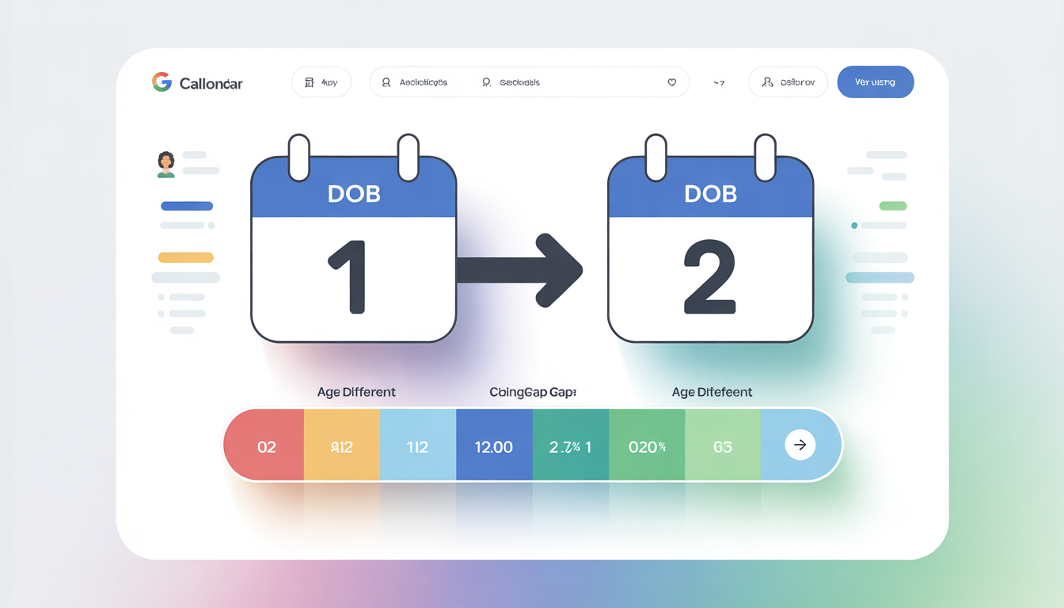Click the blue Ver uising button
The image size is (1064, 608).
click(x=875, y=82)
